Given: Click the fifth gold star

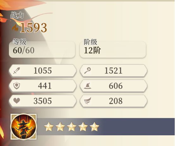Looking at the screenshot, I should (x=94, y=127).
